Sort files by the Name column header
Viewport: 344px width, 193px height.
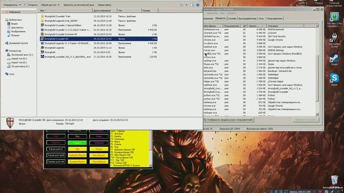tap(66, 11)
